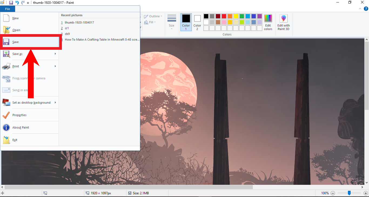This screenshot has height=197, width=369.
Task: Pick the dark red color swatch
Action: pos(218,16)
